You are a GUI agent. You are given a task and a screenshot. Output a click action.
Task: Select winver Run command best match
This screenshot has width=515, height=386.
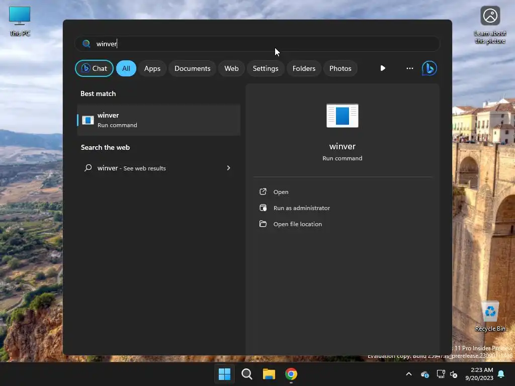[x=158, y=120]
